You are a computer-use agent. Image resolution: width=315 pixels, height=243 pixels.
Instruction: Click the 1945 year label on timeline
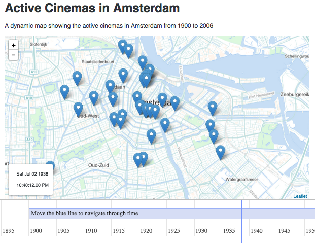pyautogui.click(x=284, y=230)
